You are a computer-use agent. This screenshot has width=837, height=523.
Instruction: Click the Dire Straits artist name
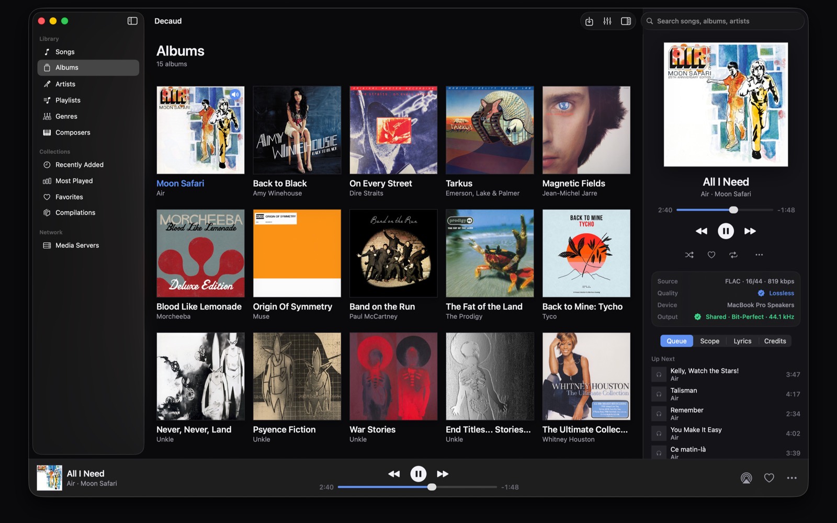(366, 194)
